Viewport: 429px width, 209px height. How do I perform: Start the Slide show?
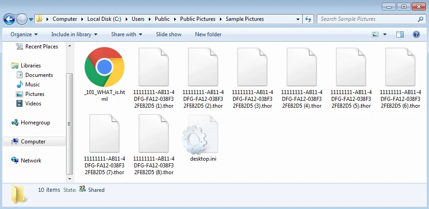168,34
